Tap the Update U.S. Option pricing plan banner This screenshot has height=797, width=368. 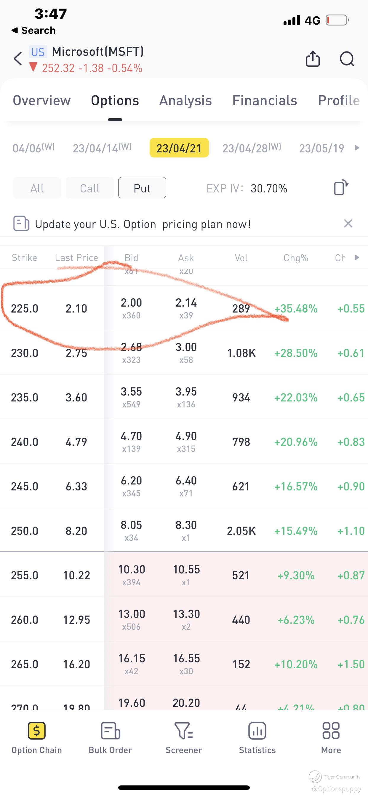[x=143, y=224]
